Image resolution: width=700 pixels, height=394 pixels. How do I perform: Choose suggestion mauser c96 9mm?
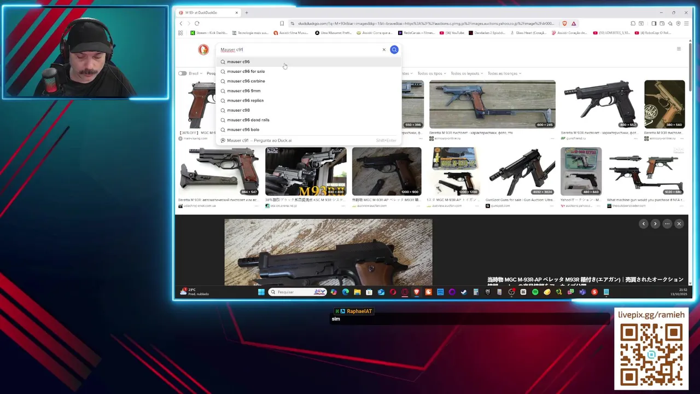[x=309, y=91]
